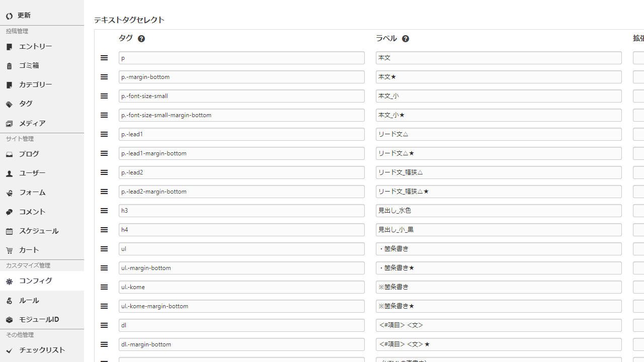Screen dimensions: 644x362
Task: Click the gear icon beside コンフィグ
Action: click(9, 282)
